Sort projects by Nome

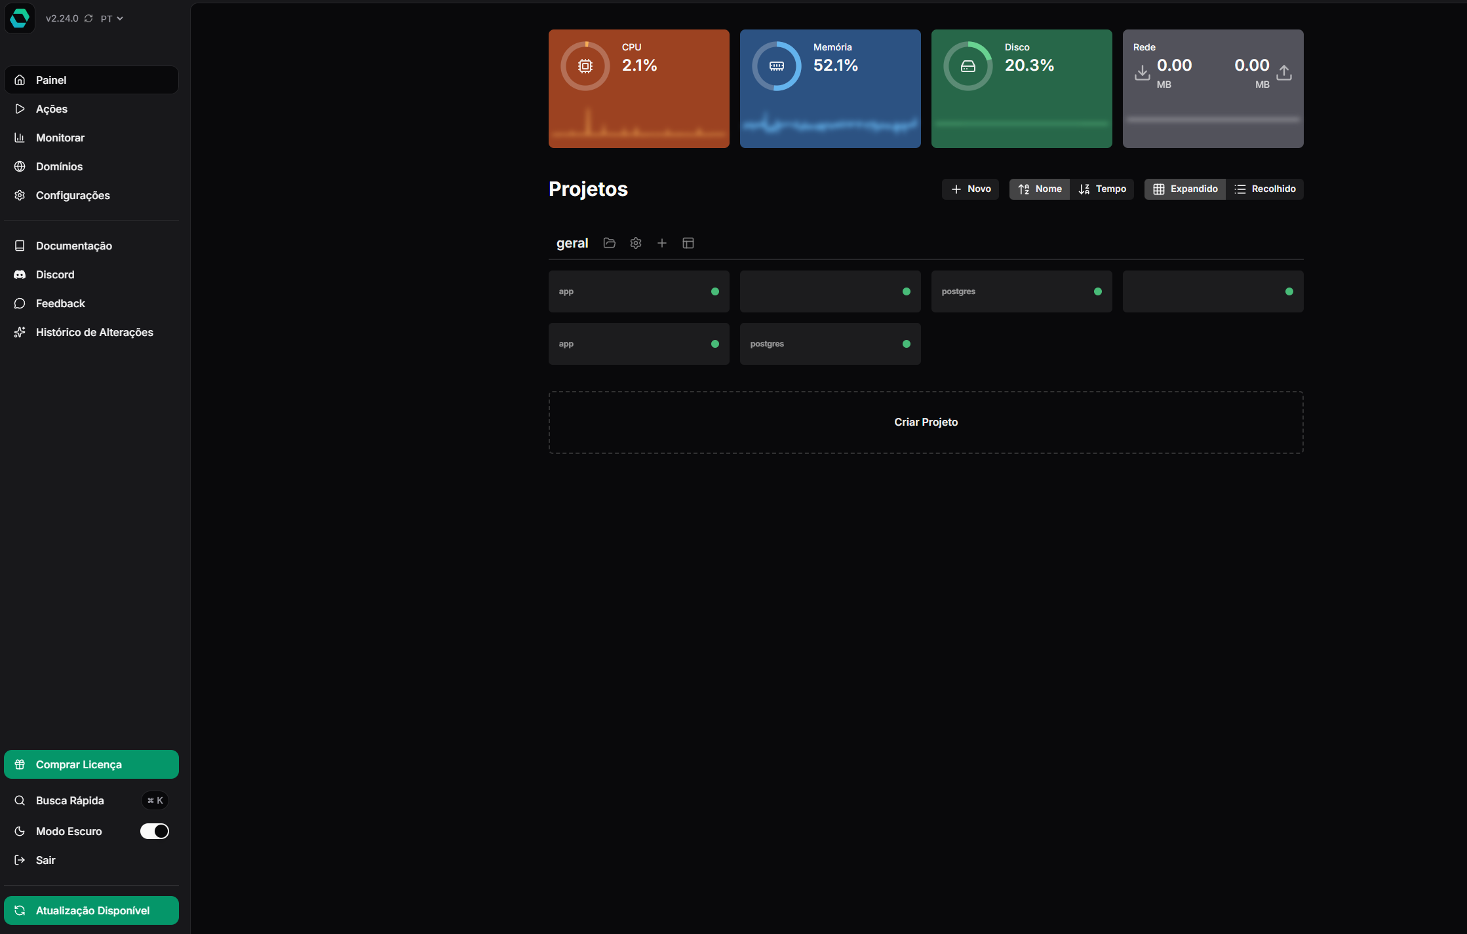[x=1040, y=189]
